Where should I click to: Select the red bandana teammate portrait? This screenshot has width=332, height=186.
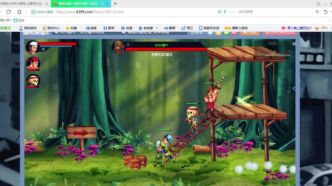tap(33, 64)
